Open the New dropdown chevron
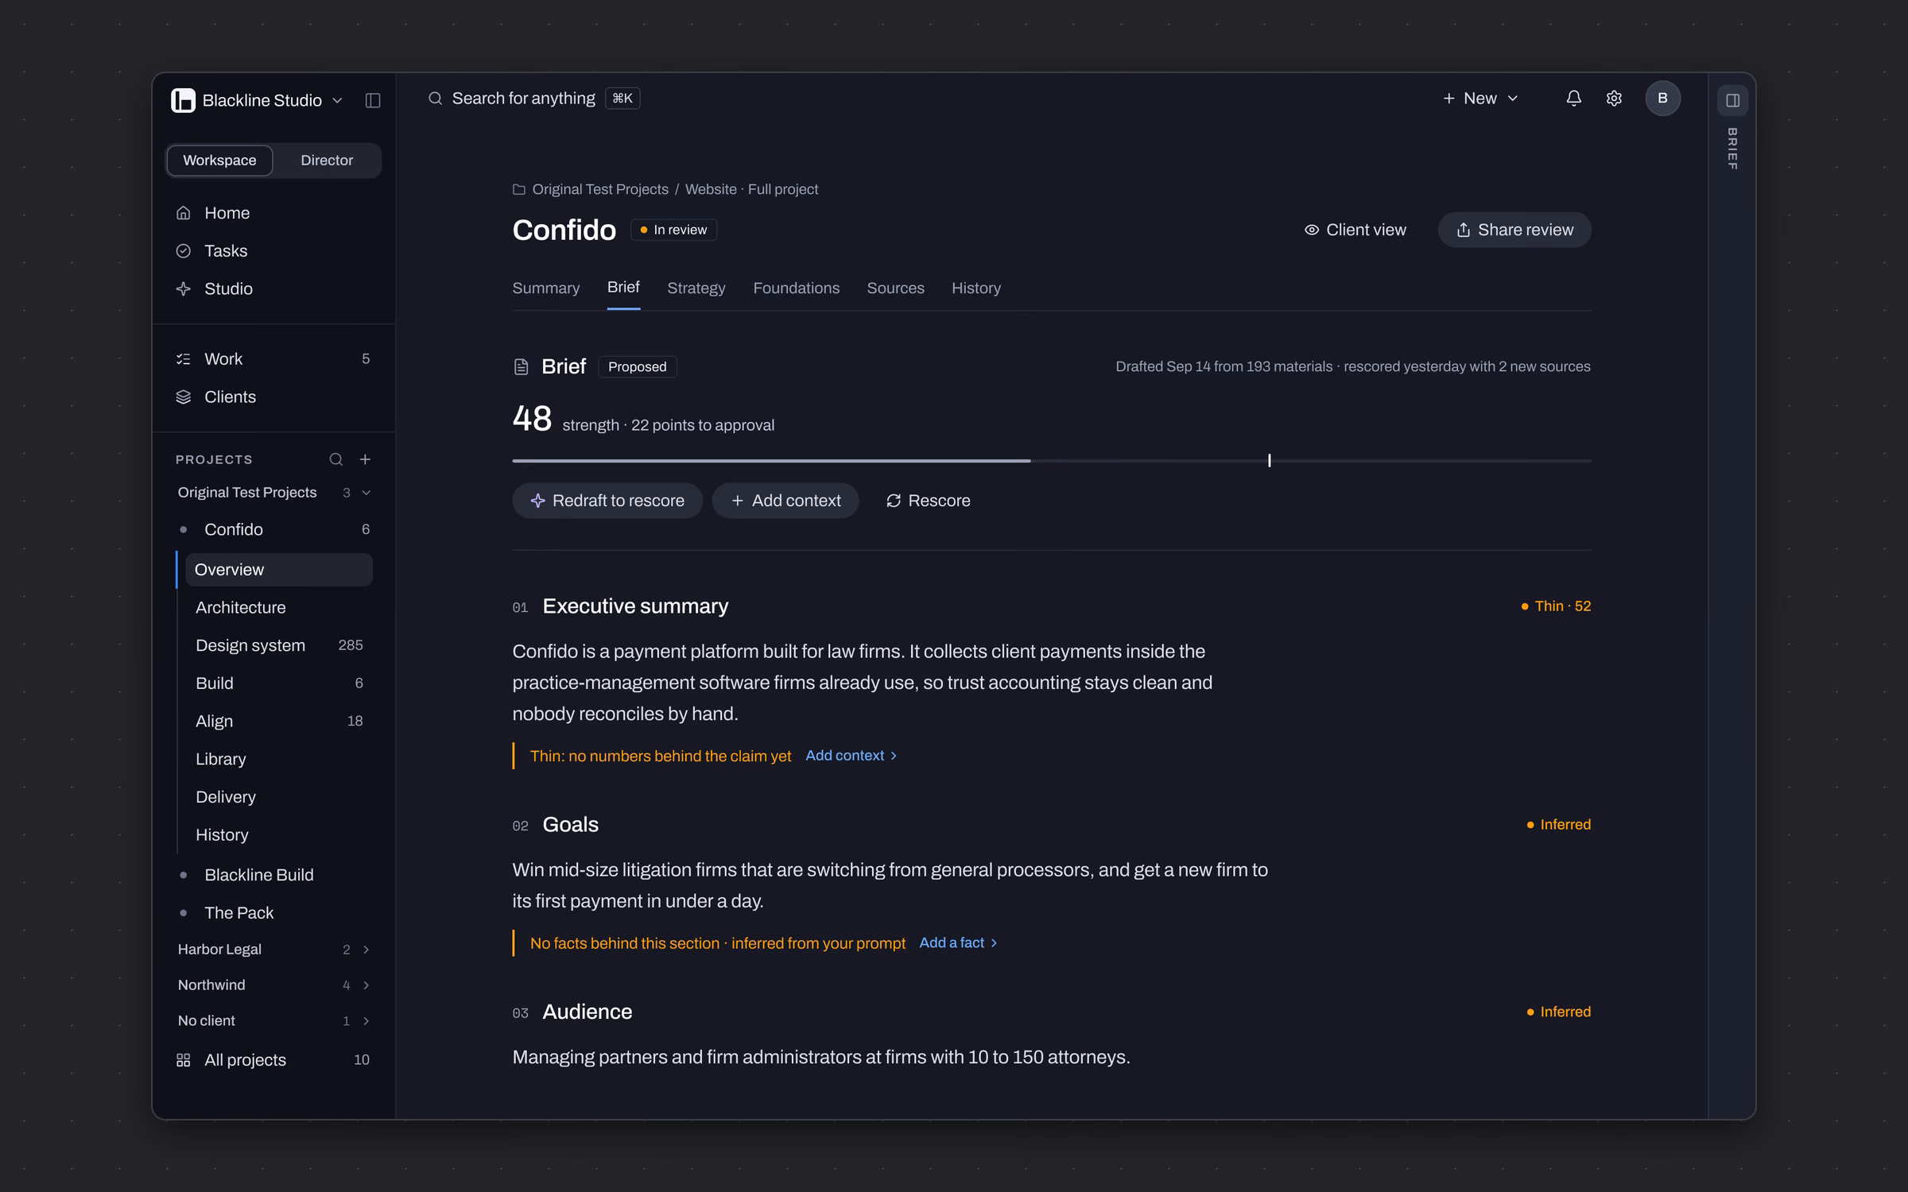 tap(1513, 99)
